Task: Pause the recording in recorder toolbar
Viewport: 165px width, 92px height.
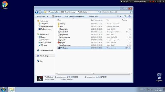Action: [150, 2]
